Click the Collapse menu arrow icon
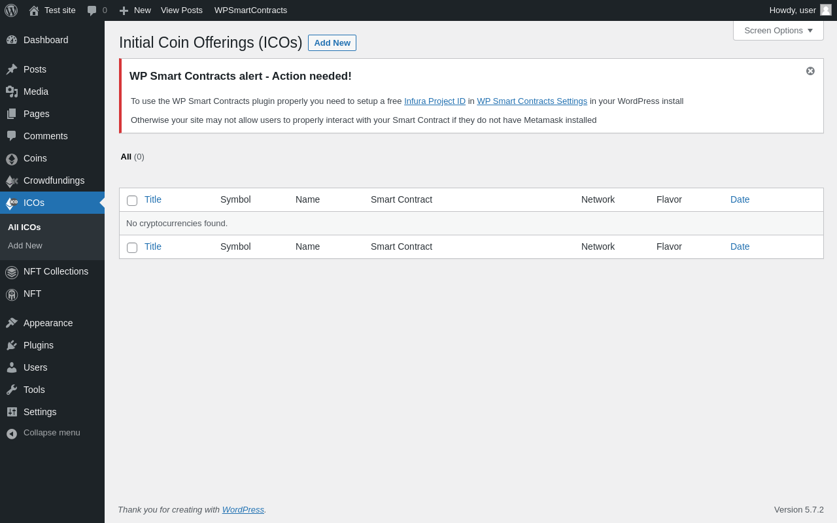This screenshot has height=523, width=837. pyautogui.click(x=12, y=433)
